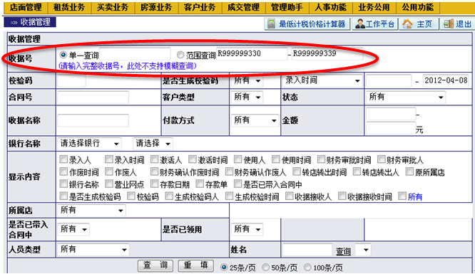The height and width of the screenshot is (274, 475).
Task: Expand the dropdown next to 姓名 查询
Action: [x=363, y=250]
